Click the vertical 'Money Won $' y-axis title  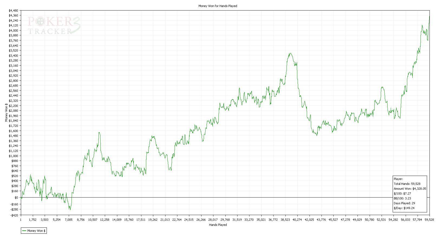pos(6,113)
